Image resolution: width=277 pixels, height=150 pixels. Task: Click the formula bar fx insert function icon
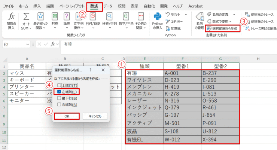(52, 44)
